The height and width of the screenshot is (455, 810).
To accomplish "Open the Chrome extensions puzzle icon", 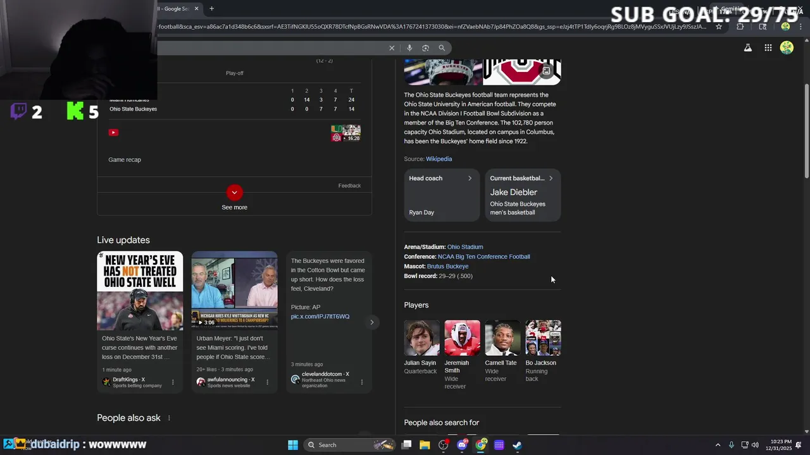I will [x=740, y=27].
